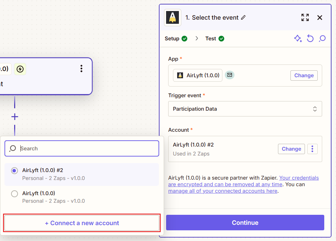Click the lightning bolt trigger icon
This screenshot has width=336, height=241.
[x=20, y=69]
